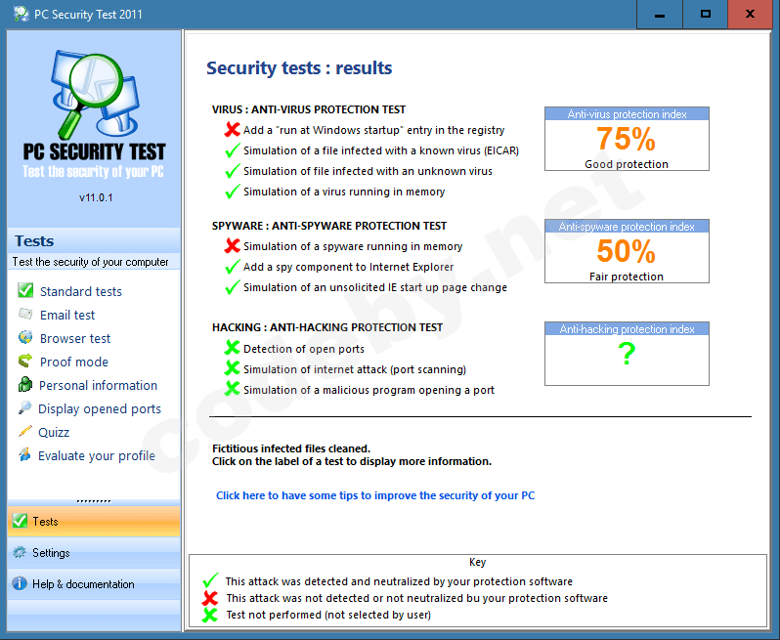Click the Fictitious infected files cleaned message

291,448
